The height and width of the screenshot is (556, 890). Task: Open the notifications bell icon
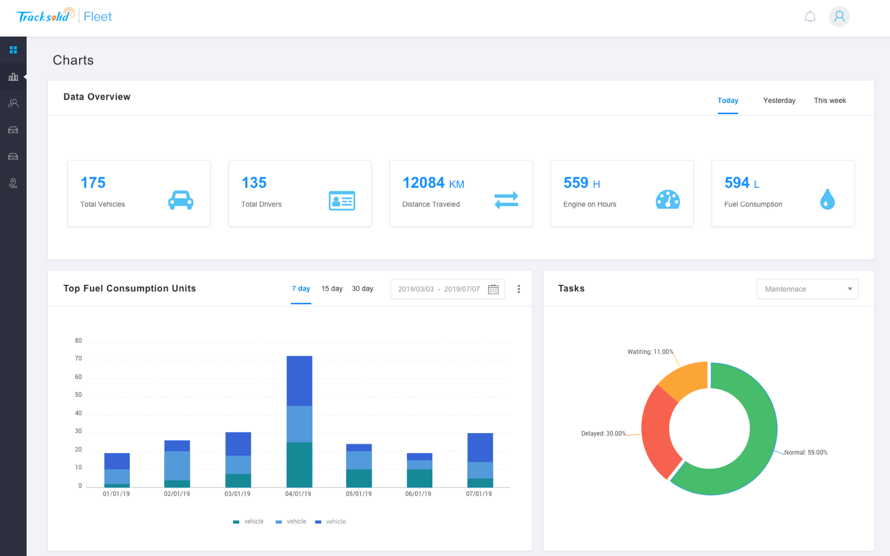[810, 17]
